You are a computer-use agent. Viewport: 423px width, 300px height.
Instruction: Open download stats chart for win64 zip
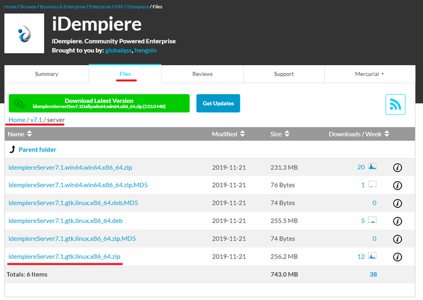click(x=372, y=166)
